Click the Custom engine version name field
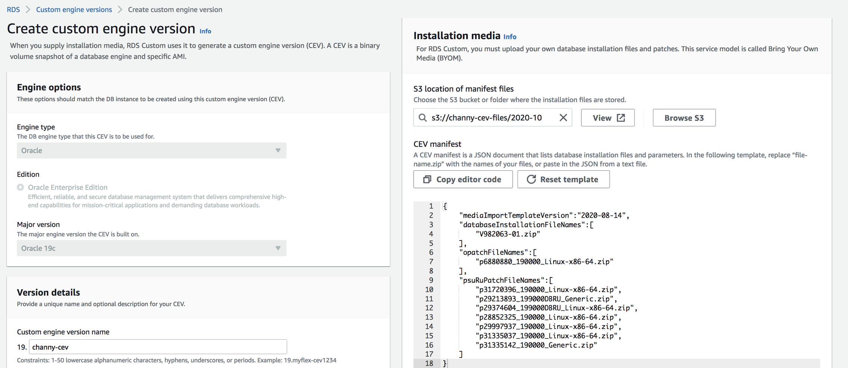Viewport: 848px width, 368px height. pyautogui.click(x=158, y=347)
